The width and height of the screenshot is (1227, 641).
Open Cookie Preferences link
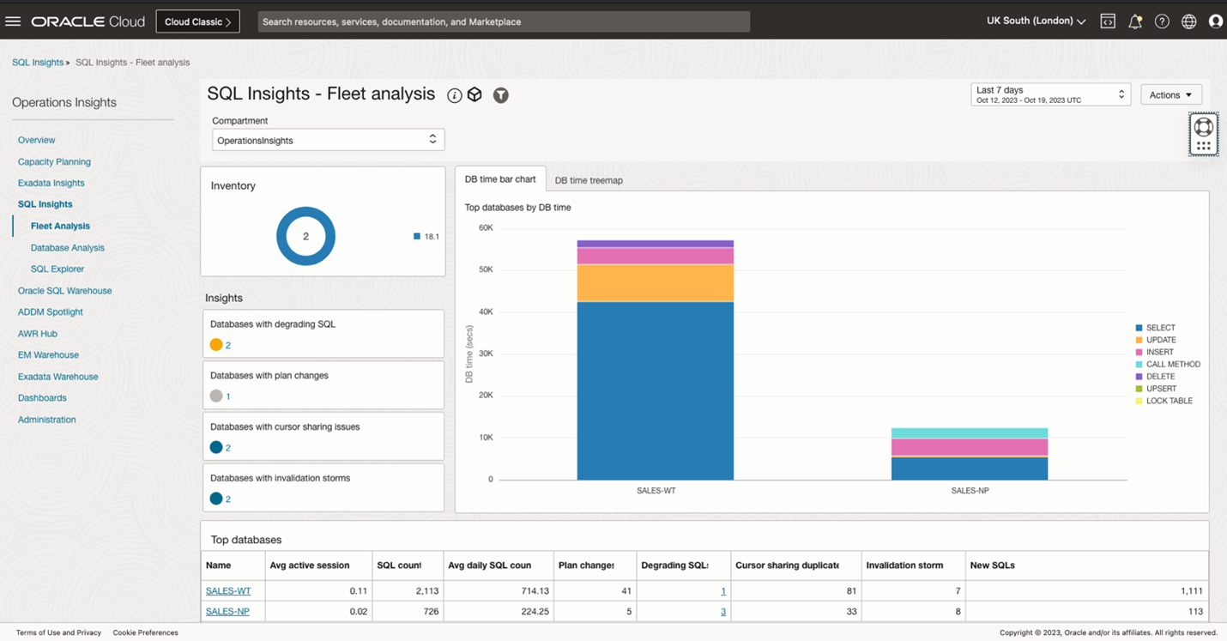tap(146, 632)
